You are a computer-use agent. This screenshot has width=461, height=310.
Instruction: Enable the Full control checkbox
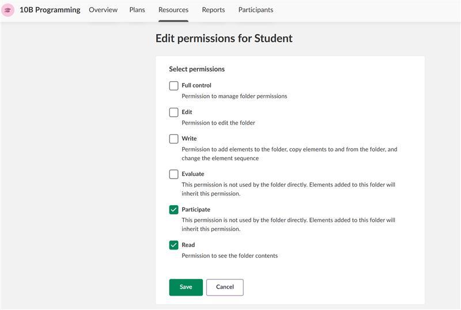173,86
